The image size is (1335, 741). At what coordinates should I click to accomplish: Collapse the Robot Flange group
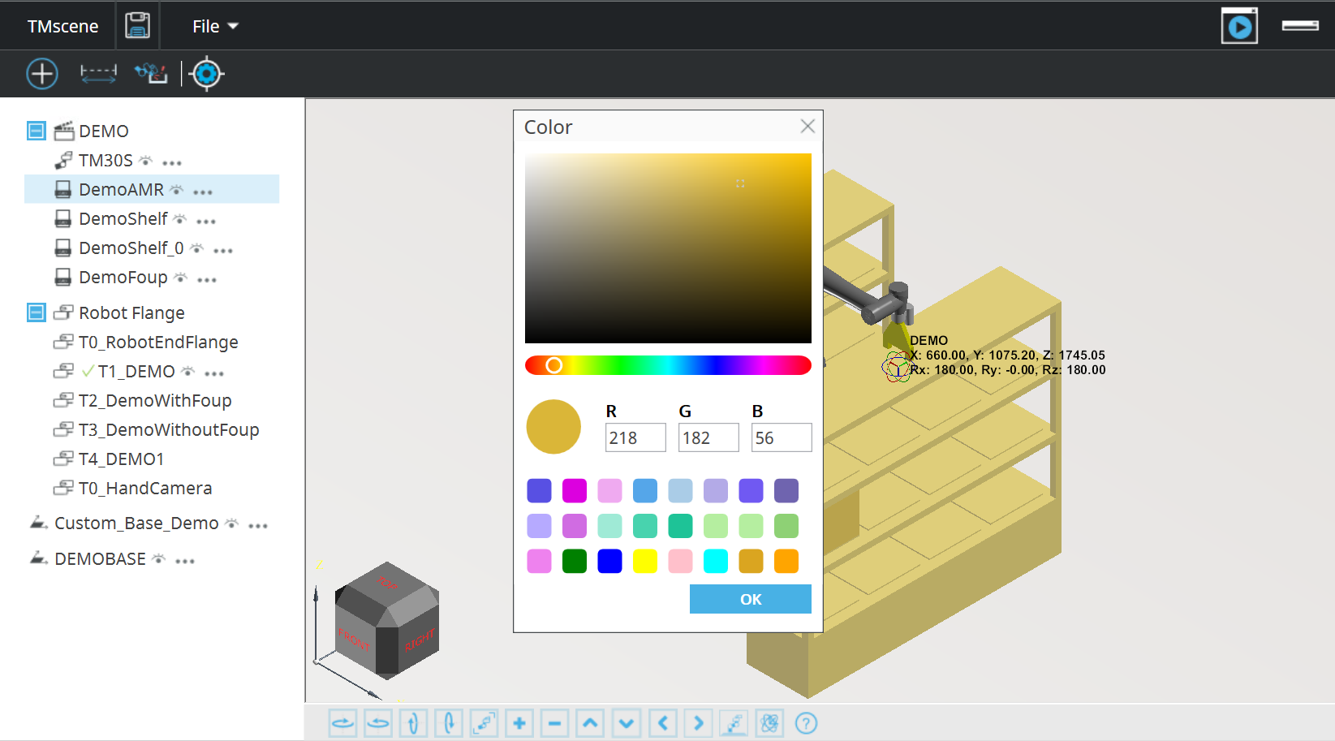(37, 312)
